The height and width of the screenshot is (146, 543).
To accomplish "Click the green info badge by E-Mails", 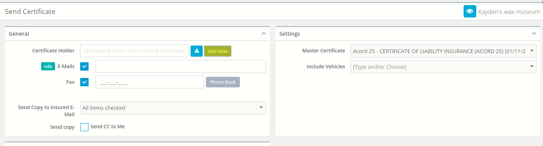I will point(48,66).
